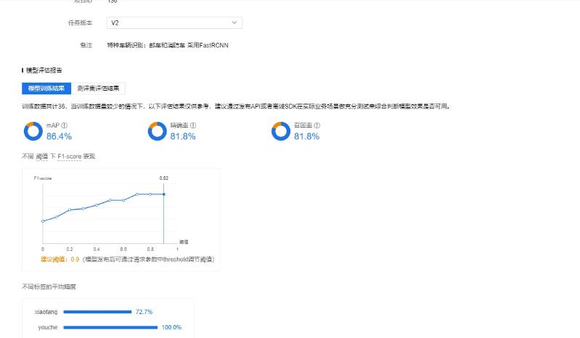The height and width of the screenshot is (338, 580).
Task: Click the 100.0% value
Action: (x=171, y=327)
